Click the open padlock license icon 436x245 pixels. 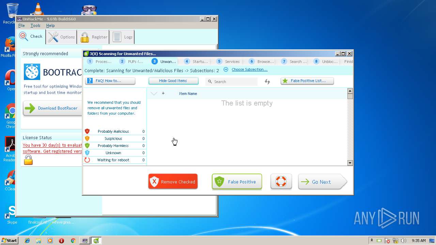pos(28,160)
